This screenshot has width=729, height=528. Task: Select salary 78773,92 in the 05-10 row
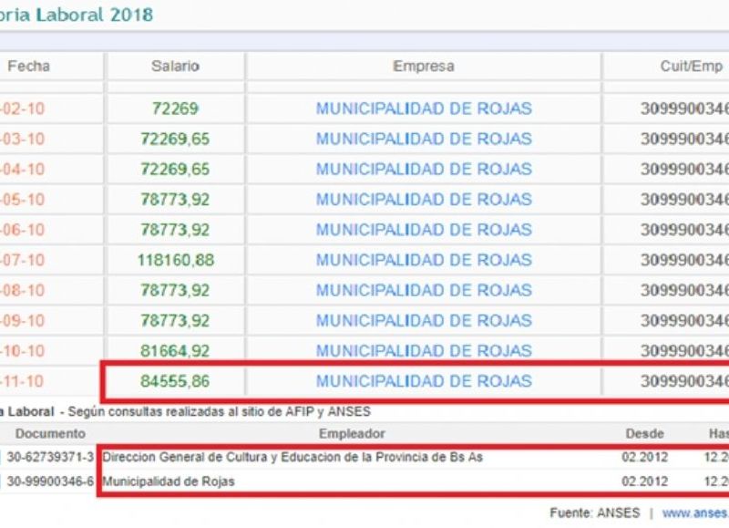tap(175, 199)
